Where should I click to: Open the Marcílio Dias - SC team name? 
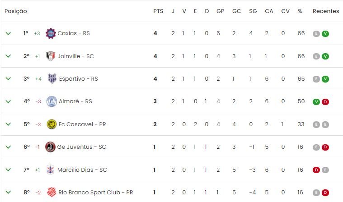(82, 170)
